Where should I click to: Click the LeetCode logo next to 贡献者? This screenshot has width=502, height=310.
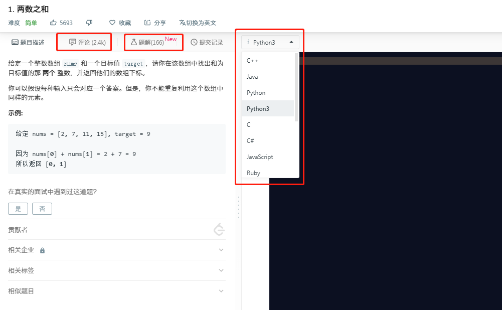pos(219,229)
